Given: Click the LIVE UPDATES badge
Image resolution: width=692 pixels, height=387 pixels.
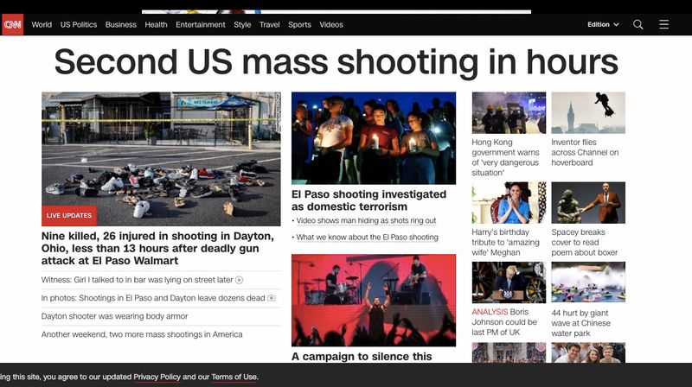Looking at the screenshot, I should point(69,215).
